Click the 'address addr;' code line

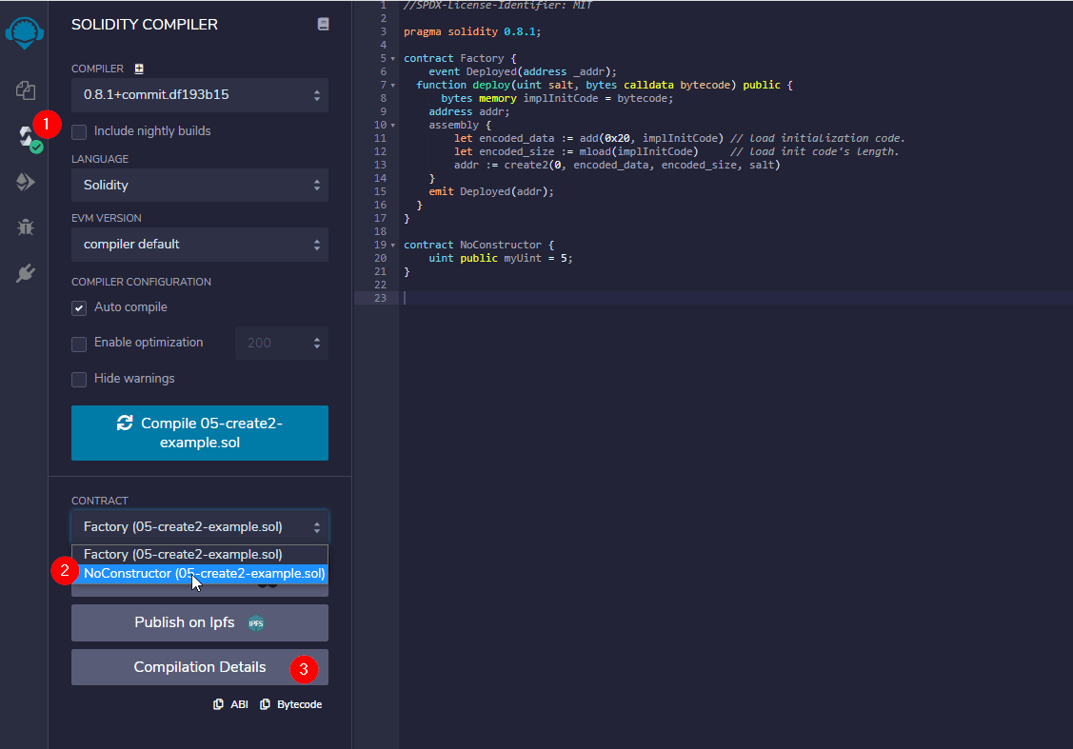(x=469, y=111)
